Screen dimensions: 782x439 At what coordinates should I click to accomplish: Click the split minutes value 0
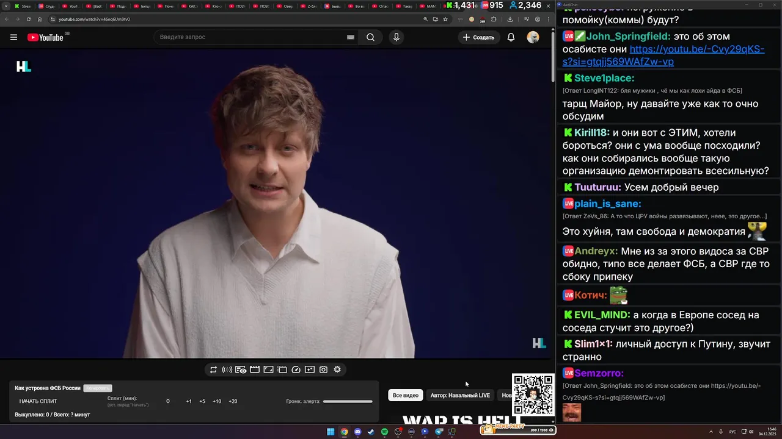pos(168,401)
